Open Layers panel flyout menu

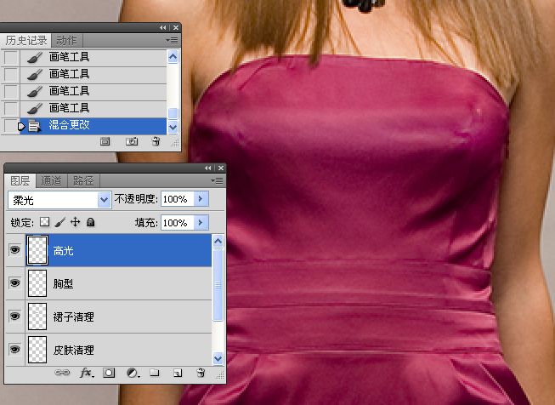click(217, 180)
